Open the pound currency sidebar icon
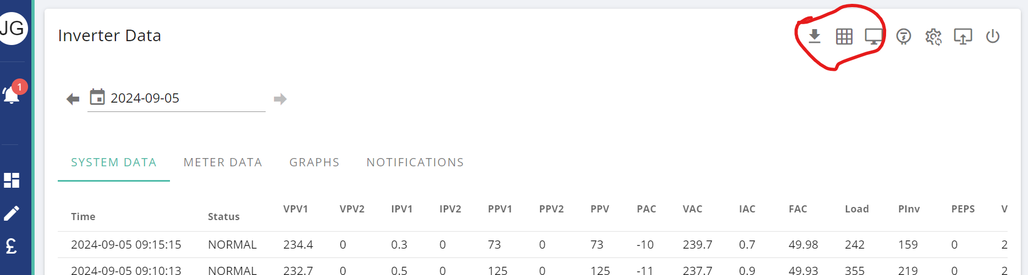 (x=11, y=246)
